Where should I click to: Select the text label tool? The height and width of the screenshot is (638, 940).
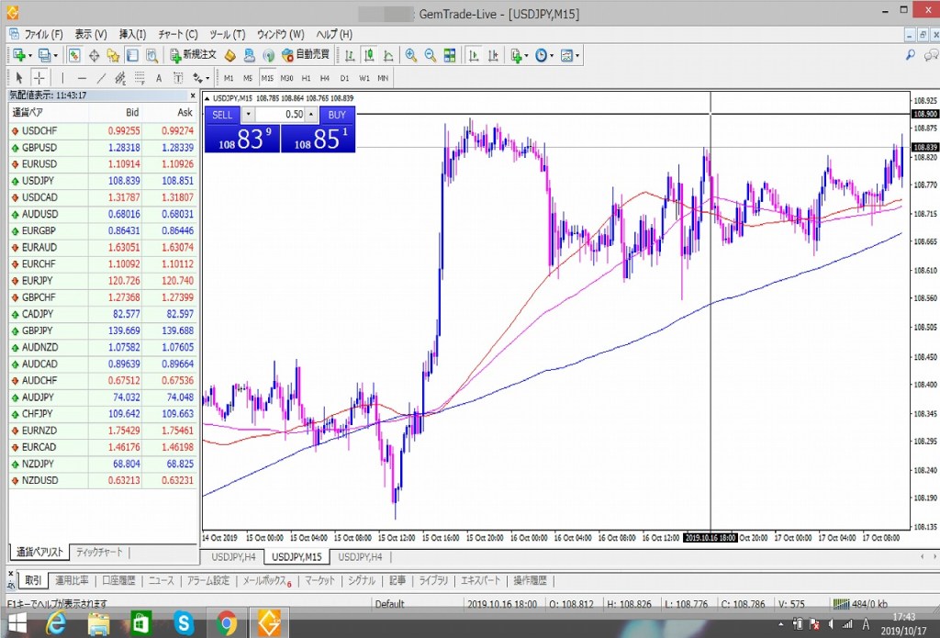pos(158,78)
